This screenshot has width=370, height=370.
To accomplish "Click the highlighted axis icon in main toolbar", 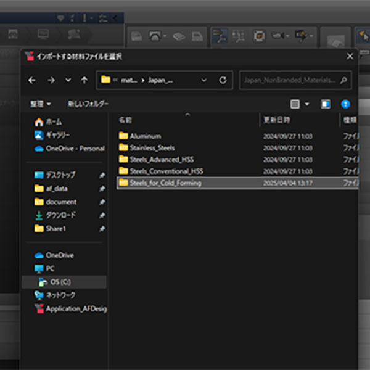I will coord(220,36).
